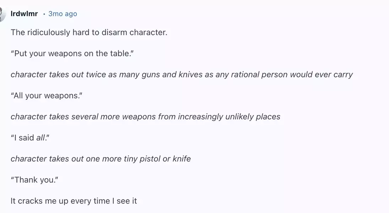Screen dimensions: 389x213
Task: Click the "Thank you." quote
Action: (x=34, y=180)
